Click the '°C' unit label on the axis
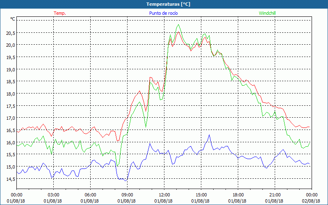This screenshot has width=328, height=205. click(13, 19)
